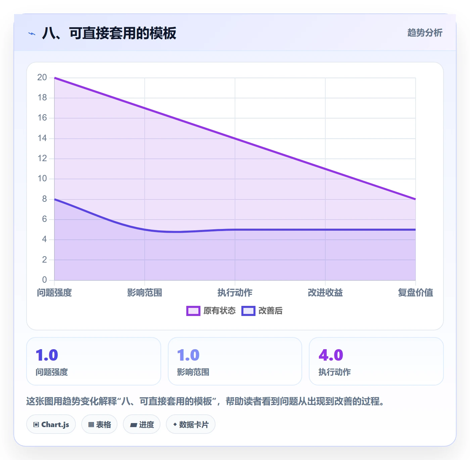This screenshot has width=470, height=460.
Task: Click the 复盘价值 x-axis label
Action: pyautogui.click(x=416, y=293)
